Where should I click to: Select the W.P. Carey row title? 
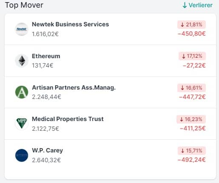coord(47,150)
